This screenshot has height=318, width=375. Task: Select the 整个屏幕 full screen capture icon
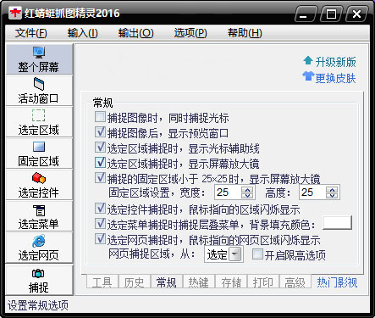point(39,53)
